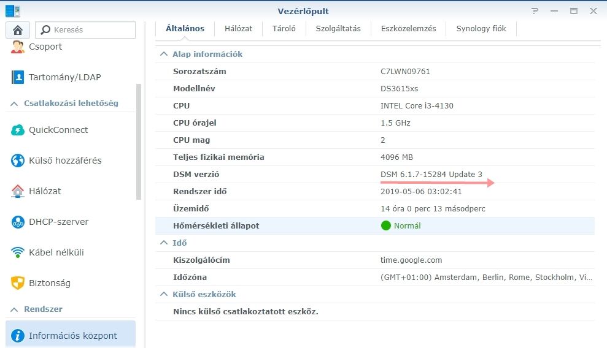Switch to the Hálózat tab
The width and height of the screenshot is (607, 348).
coord(238,28)
